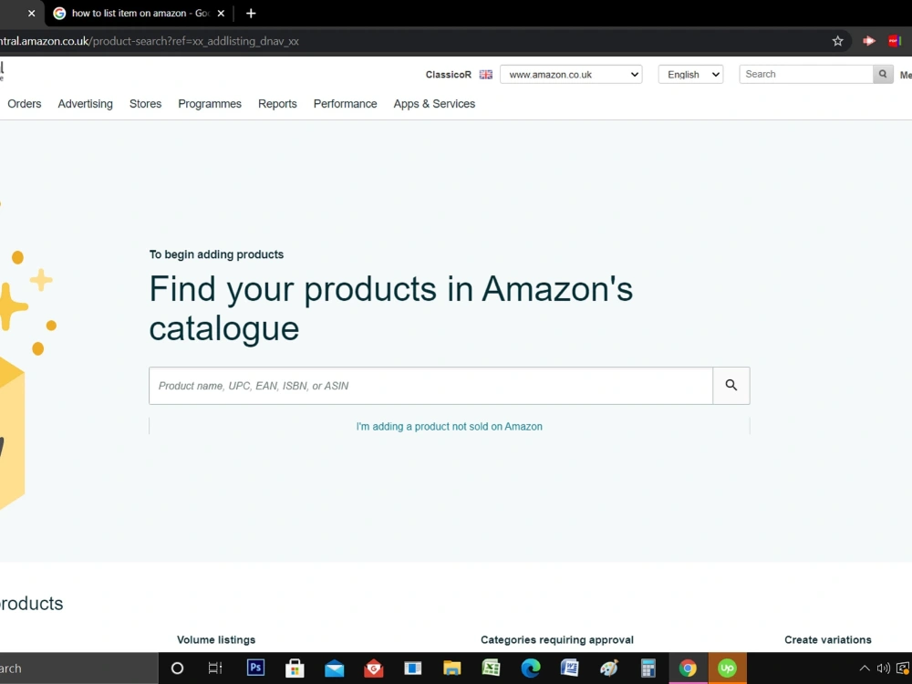Open Calculator from the taskbar
This screenshot has height=684, width=912.
[x=648, y=668]
